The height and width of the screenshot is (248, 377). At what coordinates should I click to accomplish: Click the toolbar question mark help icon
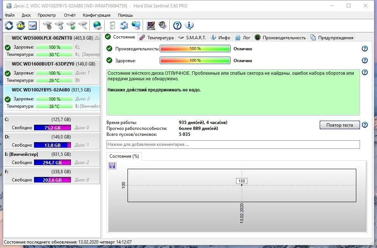click(x=177, y=25)
